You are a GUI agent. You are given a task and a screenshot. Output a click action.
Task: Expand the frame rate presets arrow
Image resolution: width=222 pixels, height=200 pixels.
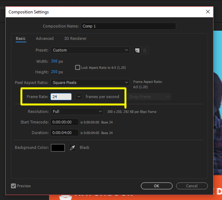point(79,97)
